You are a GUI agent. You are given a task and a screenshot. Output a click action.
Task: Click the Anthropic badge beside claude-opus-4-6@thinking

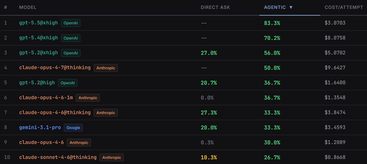pyautogui.click(x=106, y=113)
